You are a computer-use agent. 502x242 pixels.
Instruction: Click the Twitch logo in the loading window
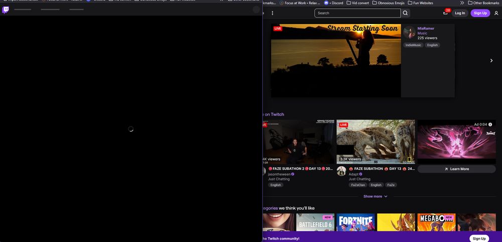coord(6,10)
